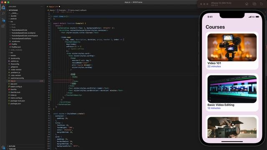
Task: Tap the 12 minutes duration text
Action: pyautogui.click(x=214, y=108)
